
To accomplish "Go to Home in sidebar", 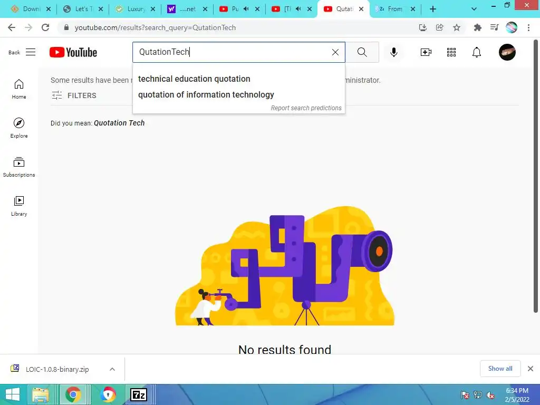I will point(19,89).
